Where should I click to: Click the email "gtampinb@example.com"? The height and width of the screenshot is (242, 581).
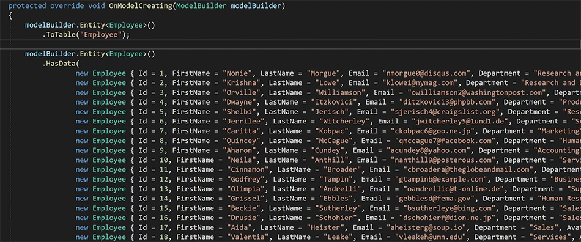point(441,179)
